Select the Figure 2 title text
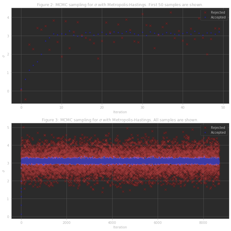 pos(120,5)
